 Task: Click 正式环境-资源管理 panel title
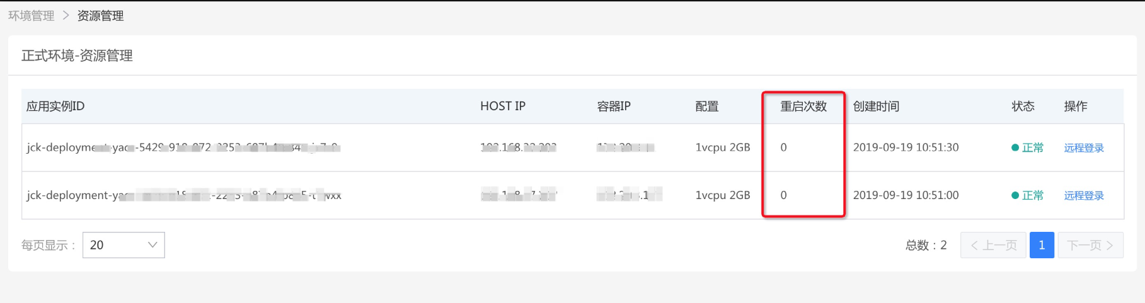[77, 56]
